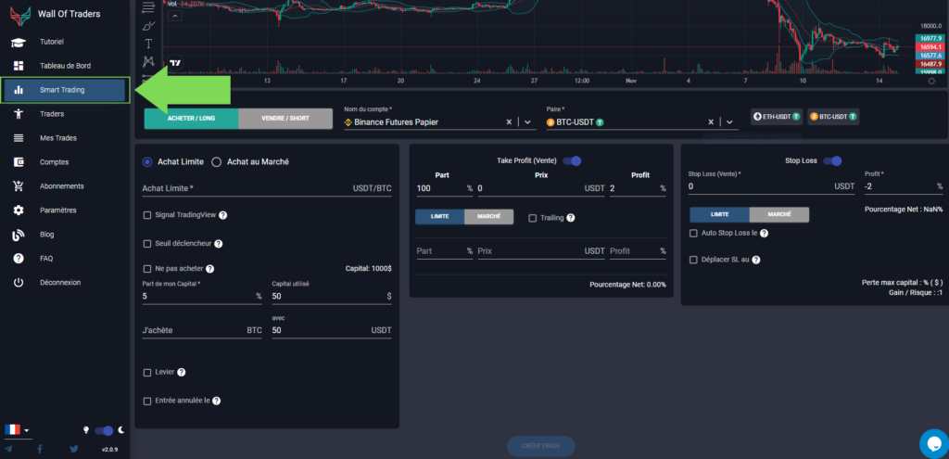The width and height of the screenshot is (949, 459).
Task: Toggle the Take Profit switch
Action: 572,160
